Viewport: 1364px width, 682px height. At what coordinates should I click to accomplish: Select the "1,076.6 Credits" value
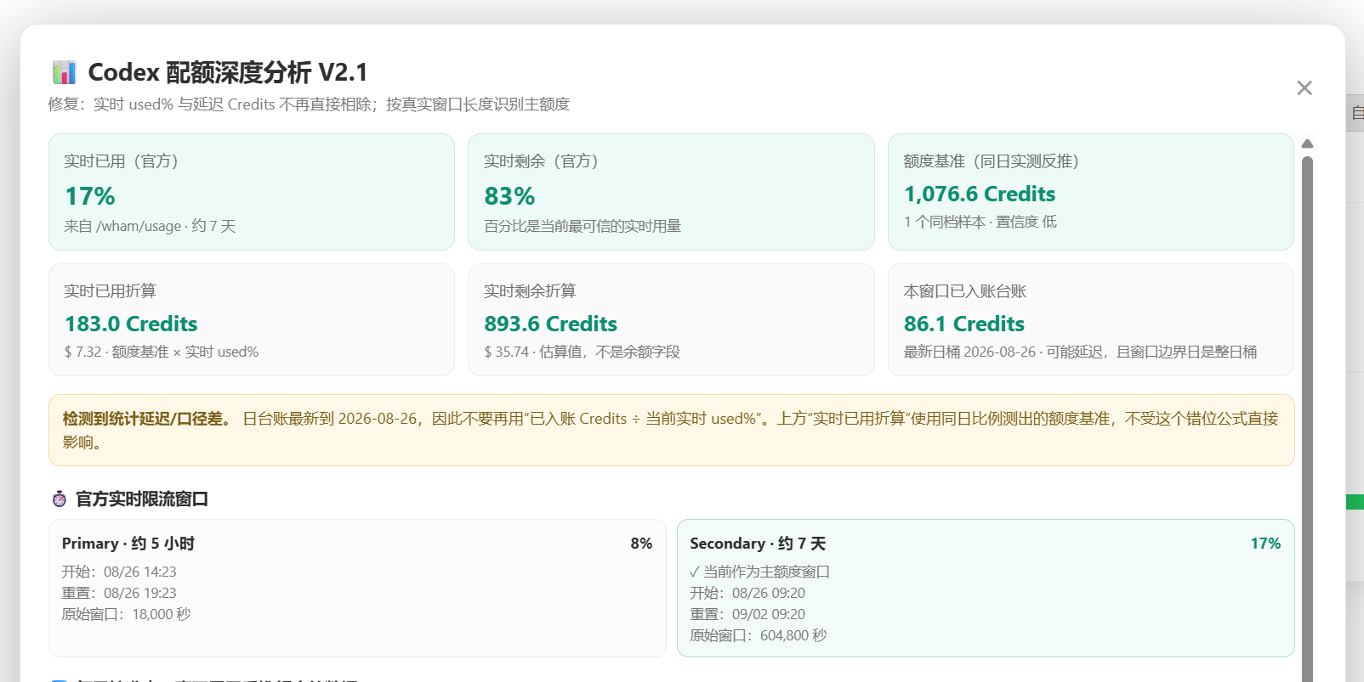pyautogui.click(x=980, y=194)
